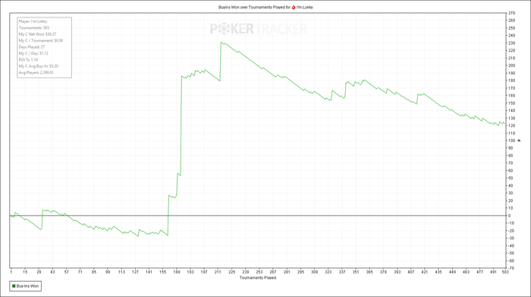Click 'My C Avg Buy-In: $5.30' stat

pyautogui.click(x=39, y=66)
